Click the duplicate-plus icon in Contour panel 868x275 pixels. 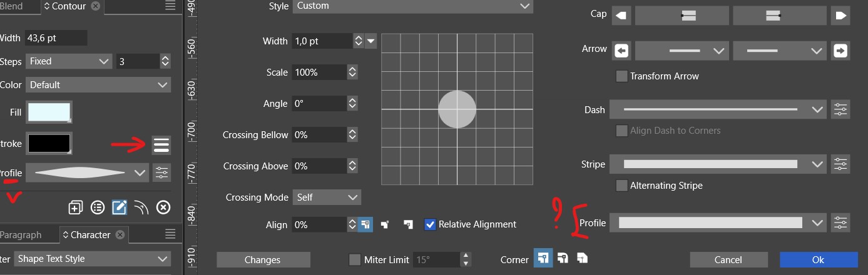(76, 207)
